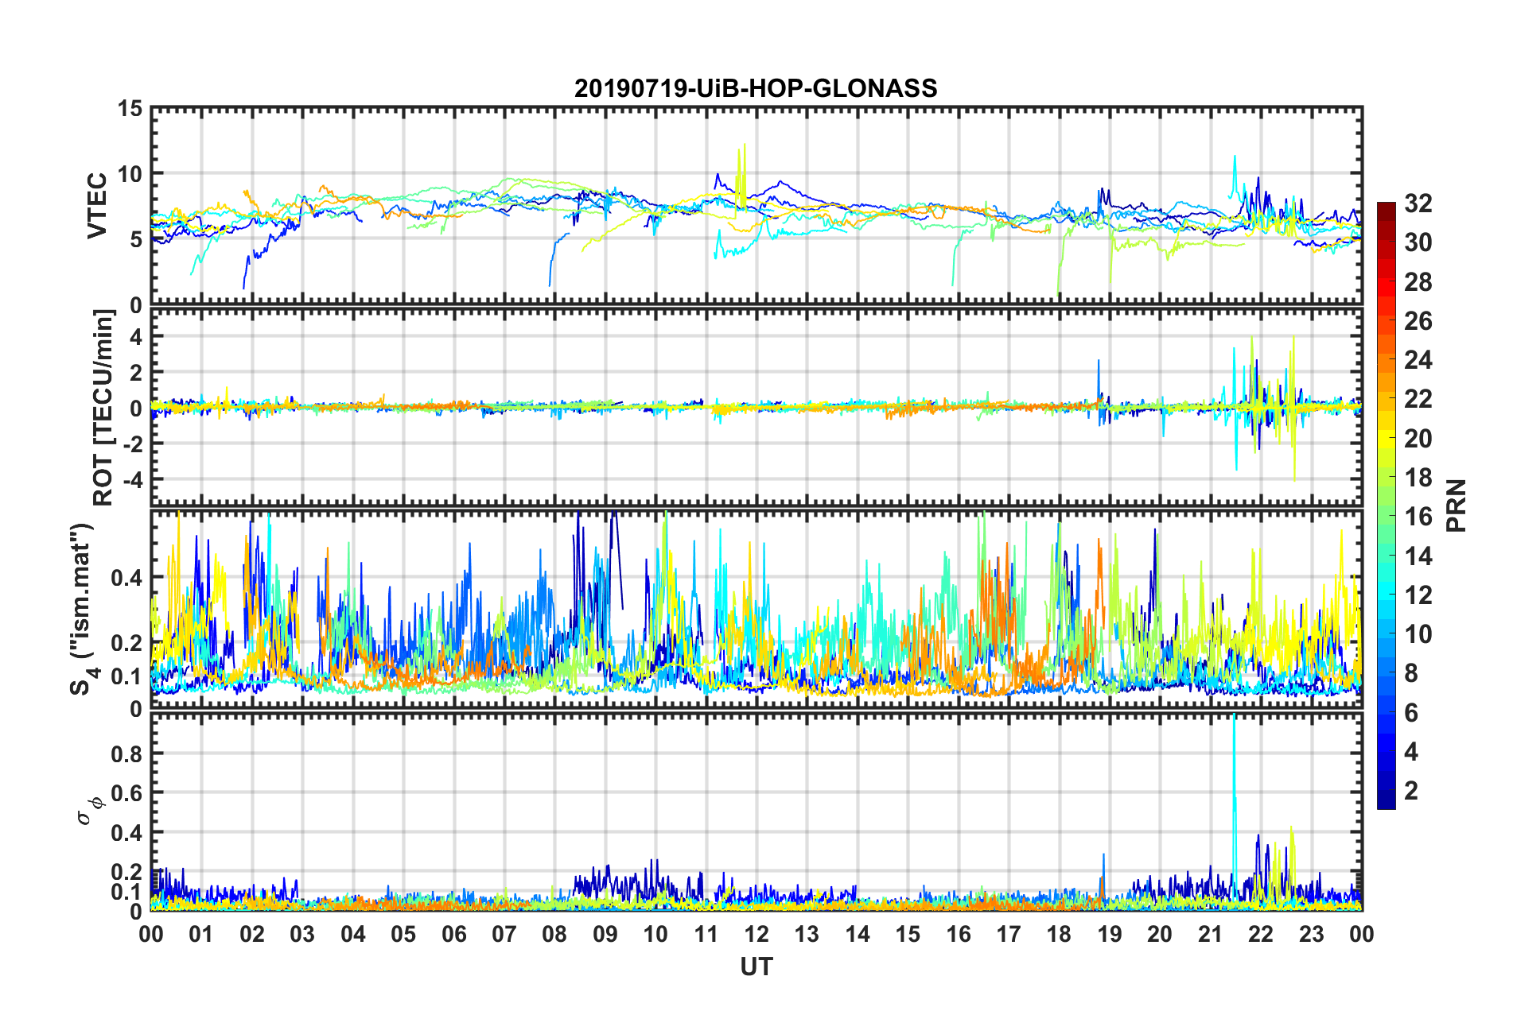Pick colorbar tick label 22
Image resolution: width=1513 pixels, height=1011 pixels.
pyautogui.click(x=1418, y=399)
